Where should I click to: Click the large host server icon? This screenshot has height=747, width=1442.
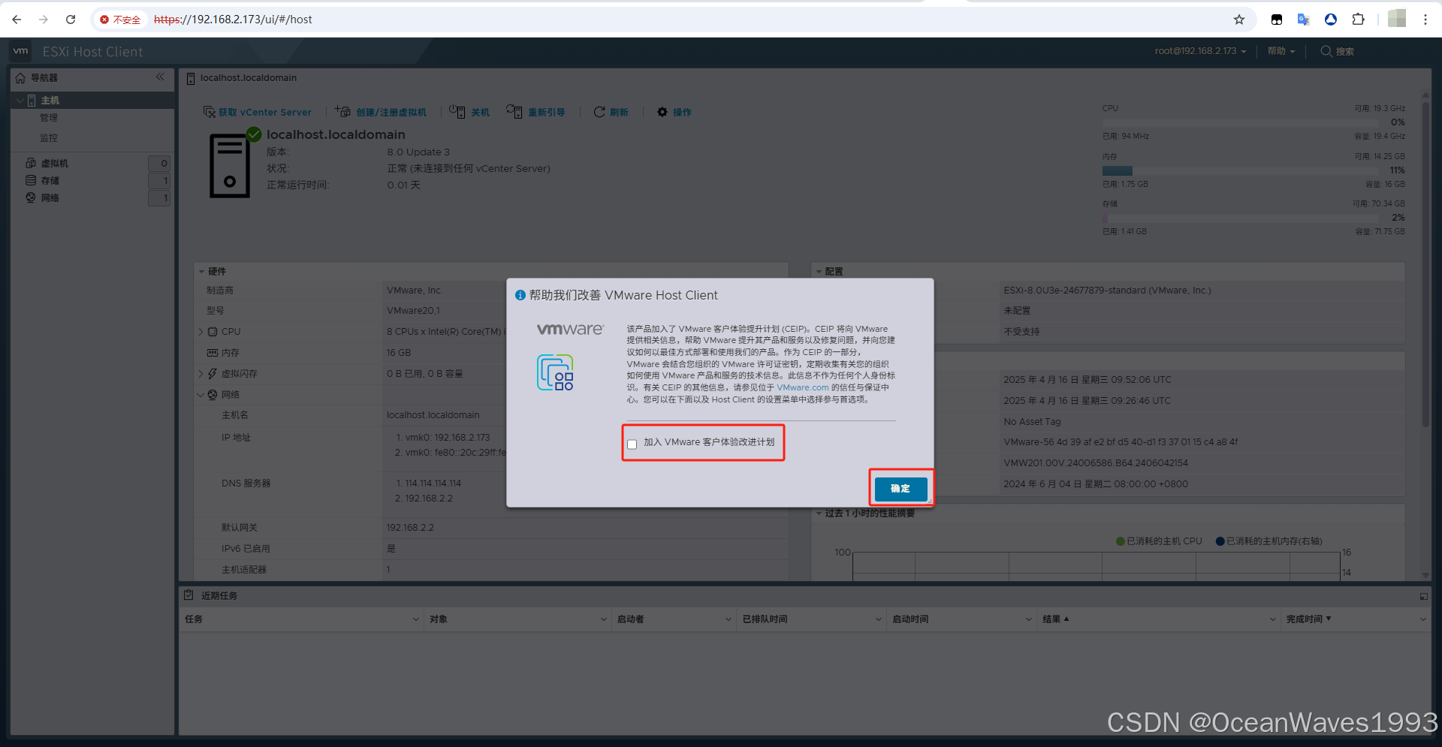(230, 166)
